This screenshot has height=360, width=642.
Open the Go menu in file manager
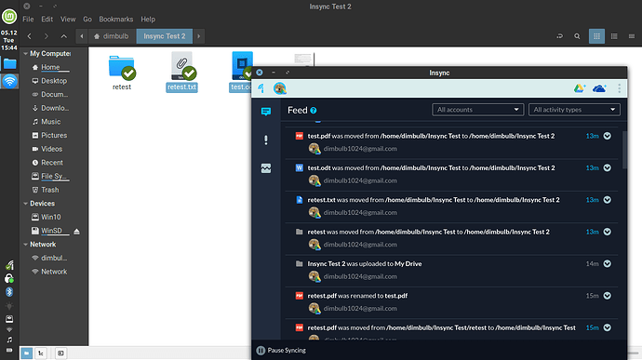coord(87,20)
